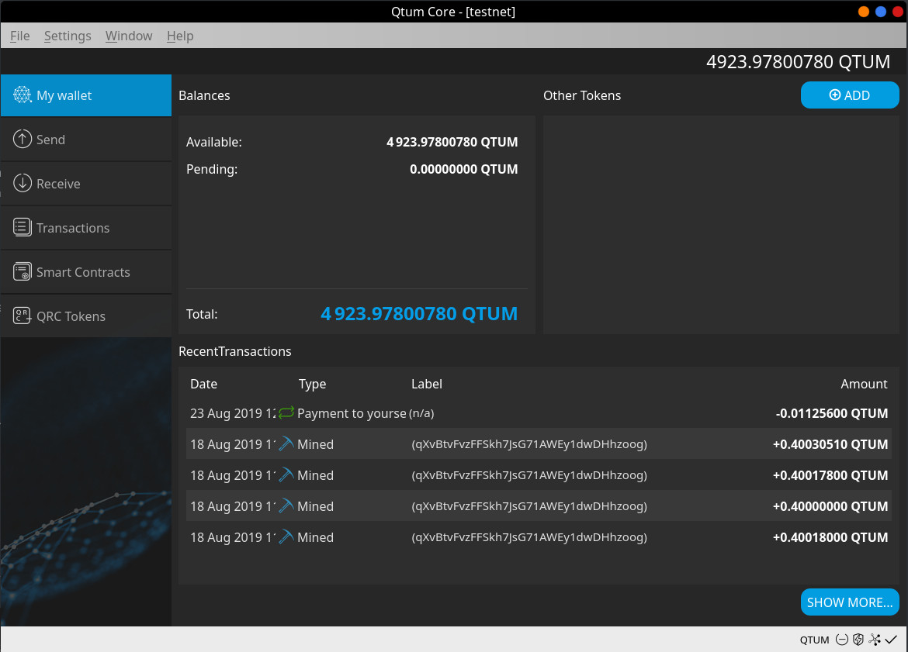Open the Settings menu
908x652 pixels.
[68, 36]
